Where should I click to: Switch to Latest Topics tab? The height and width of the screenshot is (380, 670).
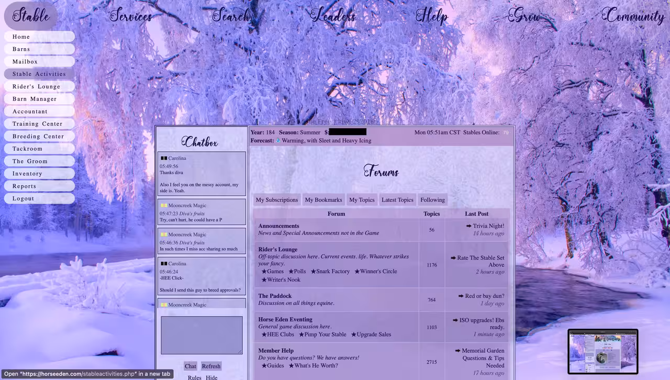(x=397, y=200)
